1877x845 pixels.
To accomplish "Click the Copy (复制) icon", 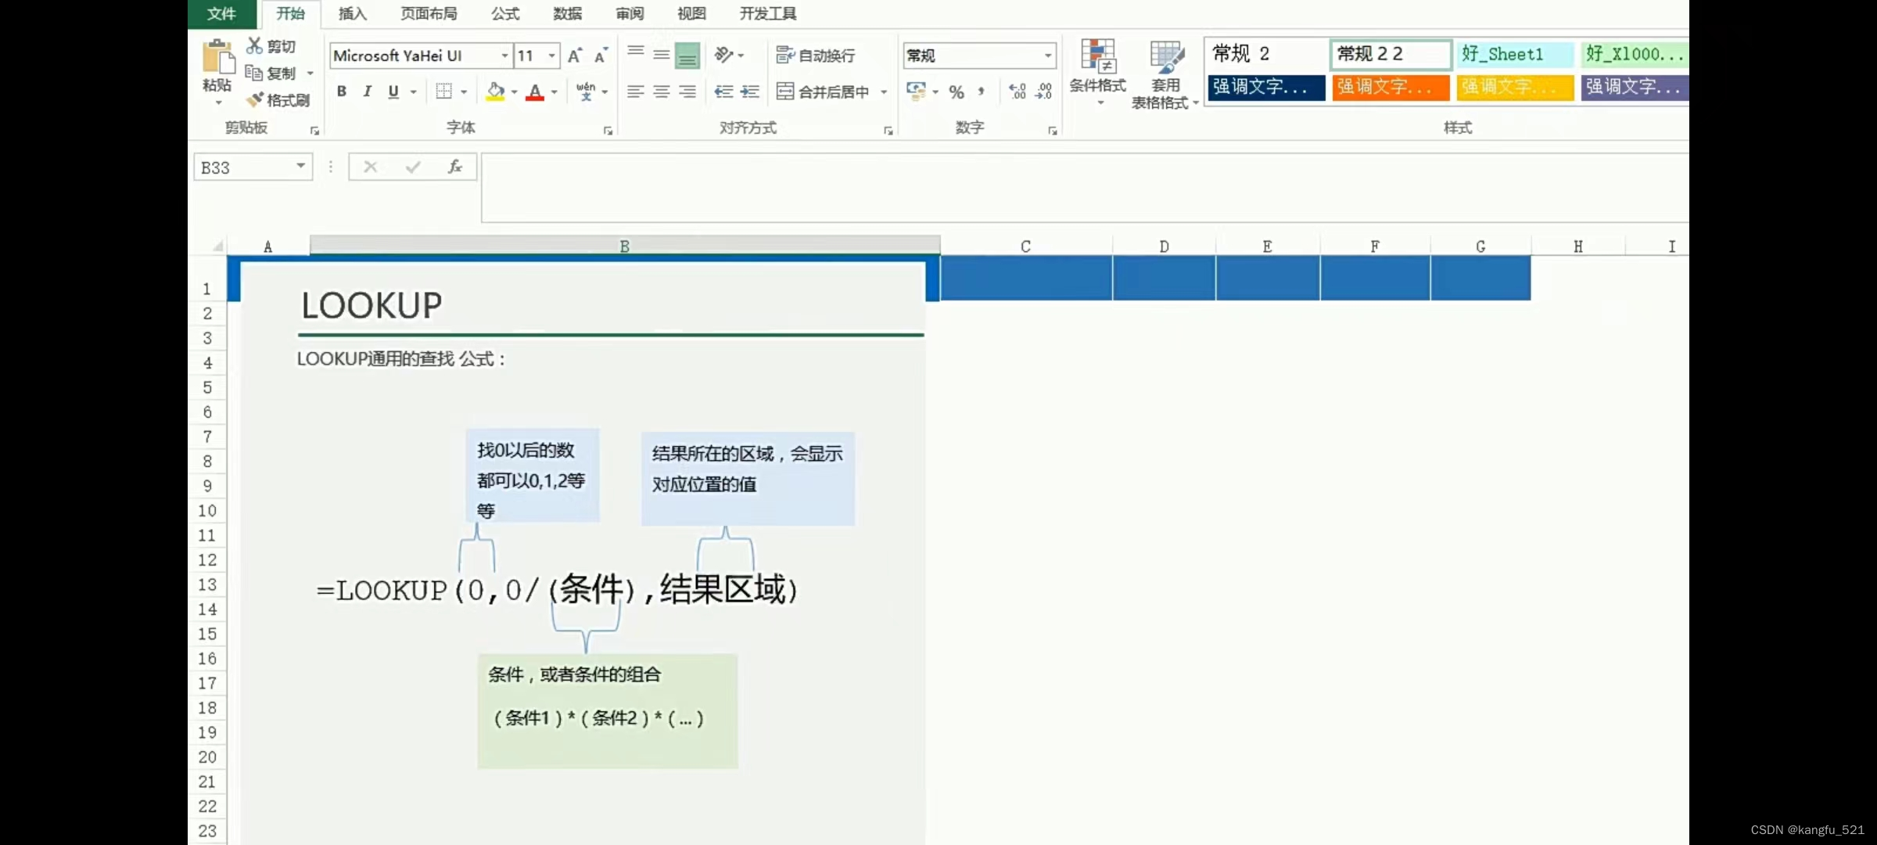I will [x=253, y=73].
